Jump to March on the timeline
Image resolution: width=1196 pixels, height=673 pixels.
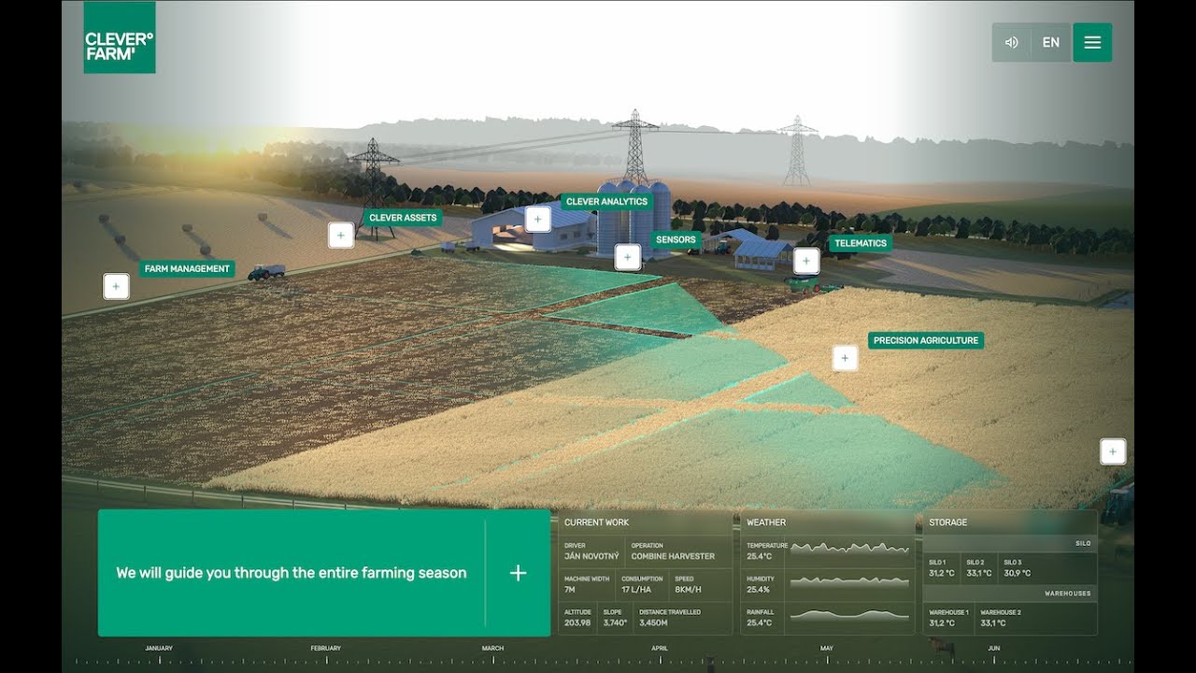(x=492, y=648)
